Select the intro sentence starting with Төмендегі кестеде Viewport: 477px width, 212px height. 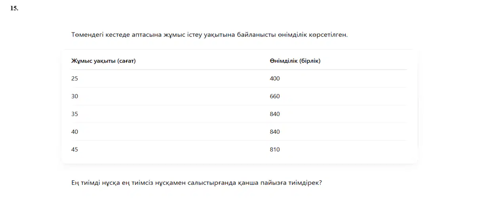coord(209,35)
